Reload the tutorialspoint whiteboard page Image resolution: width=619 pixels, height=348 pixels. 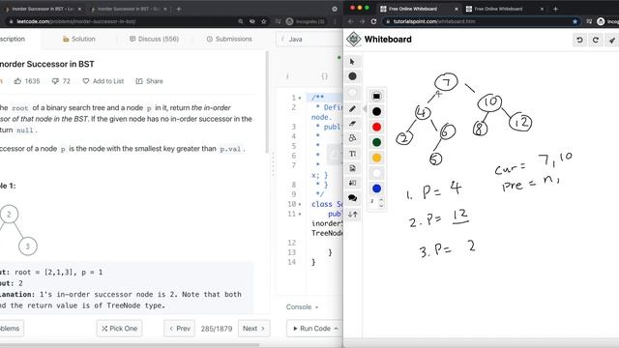[x=373, y=21]
